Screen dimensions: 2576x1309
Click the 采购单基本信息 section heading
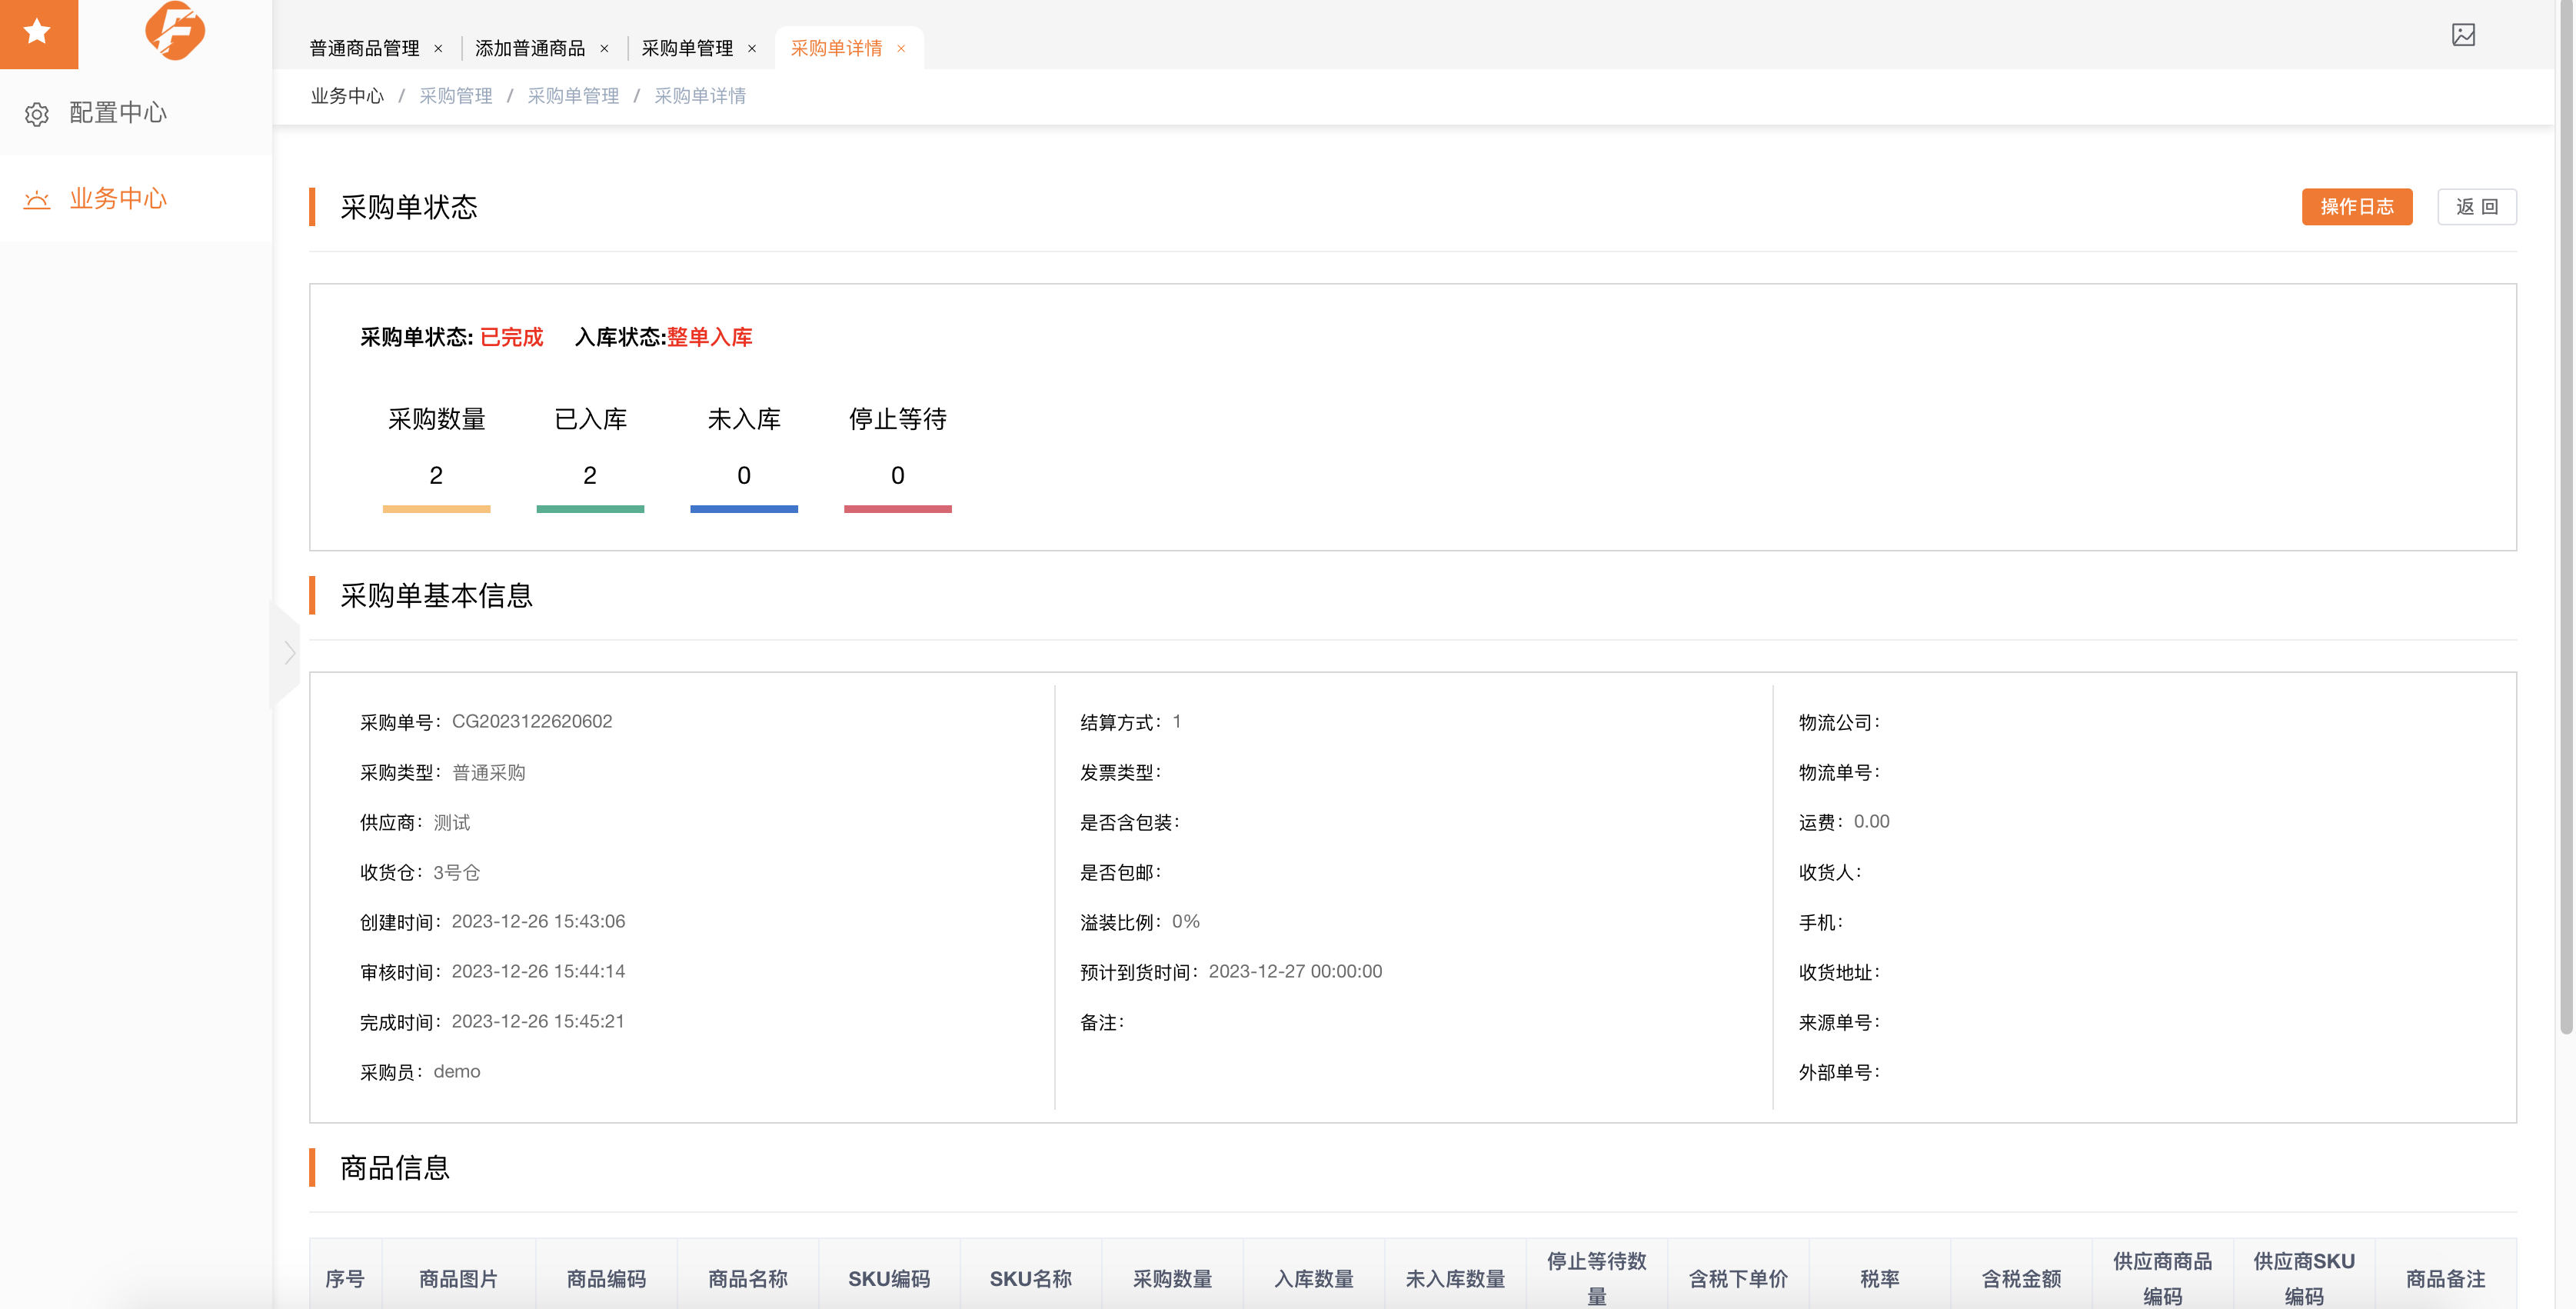tap(436, 596)
